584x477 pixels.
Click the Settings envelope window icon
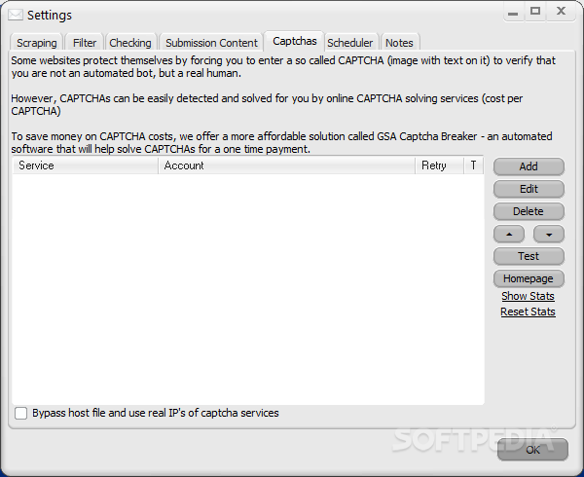point(16,15)
